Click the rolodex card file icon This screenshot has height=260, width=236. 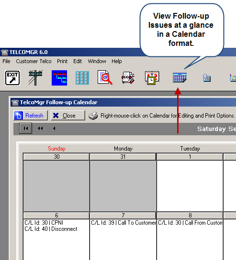128,77
